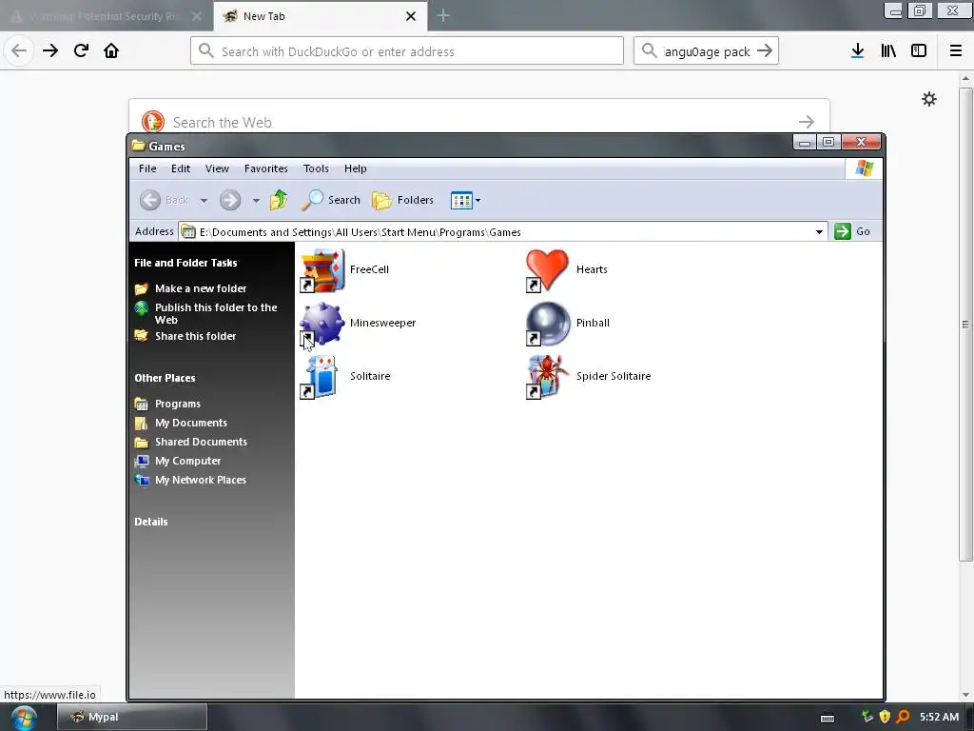Click Publish this folder to the Web
The height and width of the screenshot is (731, 974).
pos(216,313)
